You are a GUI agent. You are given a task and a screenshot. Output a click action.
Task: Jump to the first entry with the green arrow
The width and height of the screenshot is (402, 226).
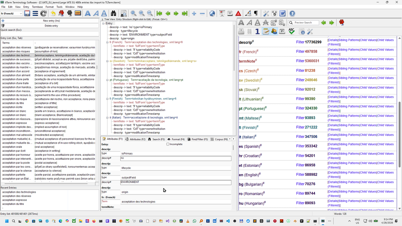coord(159,13)
